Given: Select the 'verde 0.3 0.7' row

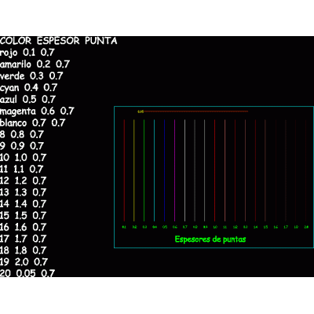Looking at the screenshot, I should coord(31,76).
